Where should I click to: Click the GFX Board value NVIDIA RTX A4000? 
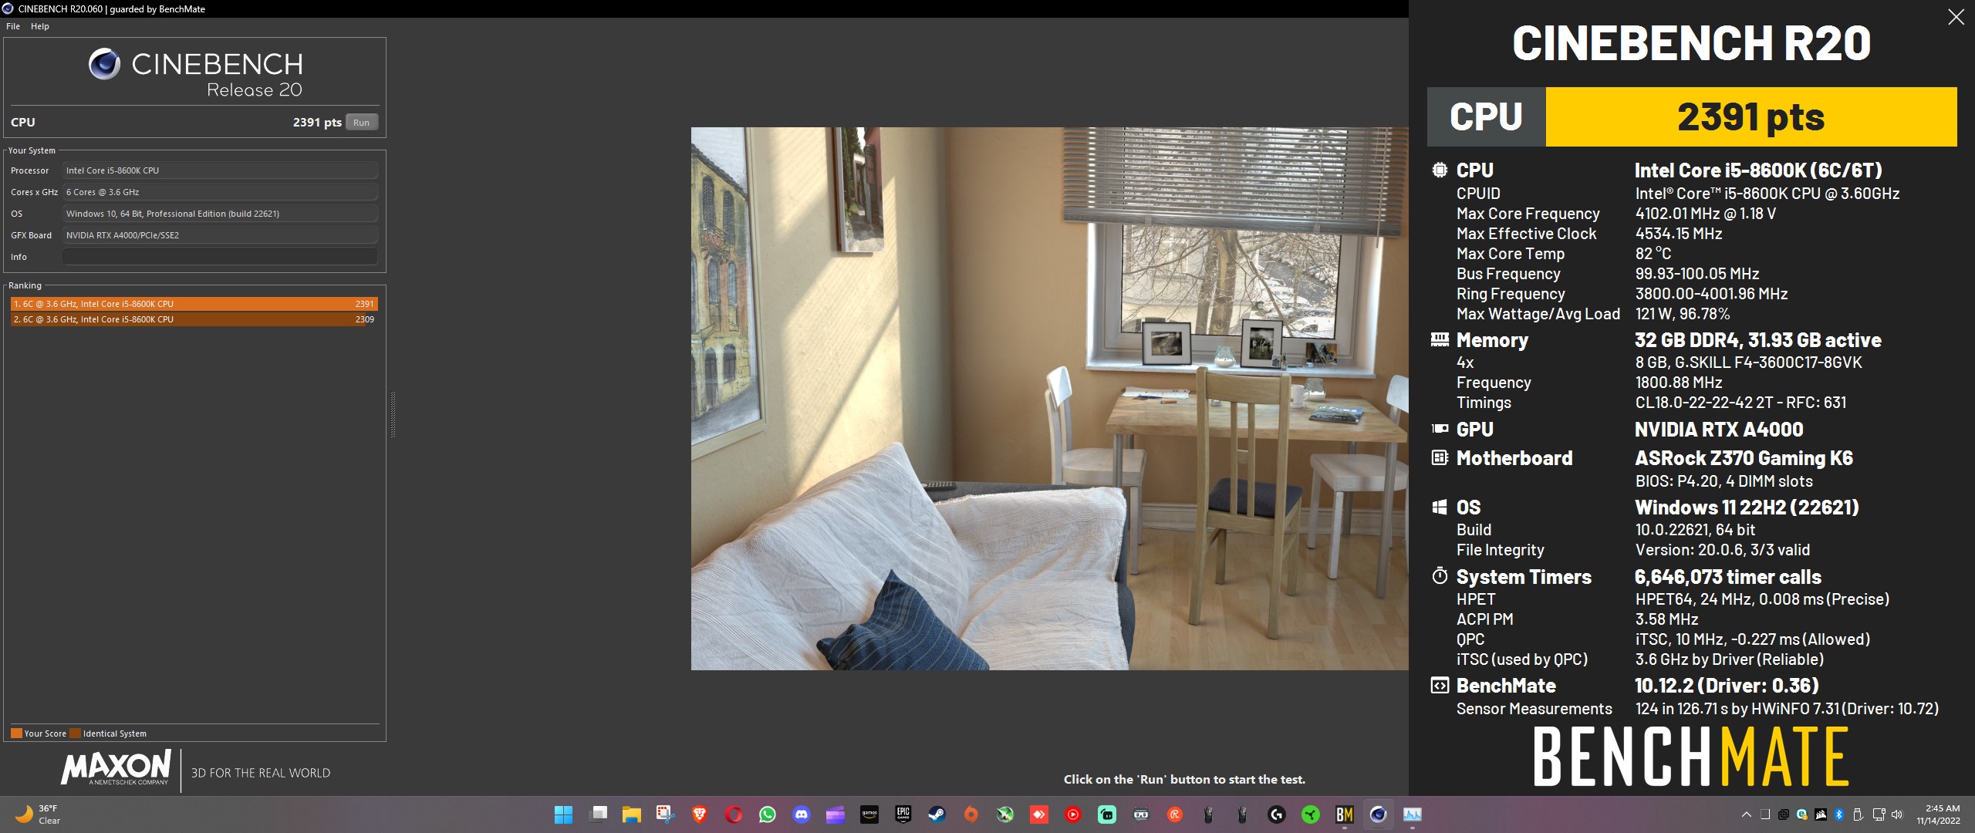pyautogui.click(x=220, y=235)
